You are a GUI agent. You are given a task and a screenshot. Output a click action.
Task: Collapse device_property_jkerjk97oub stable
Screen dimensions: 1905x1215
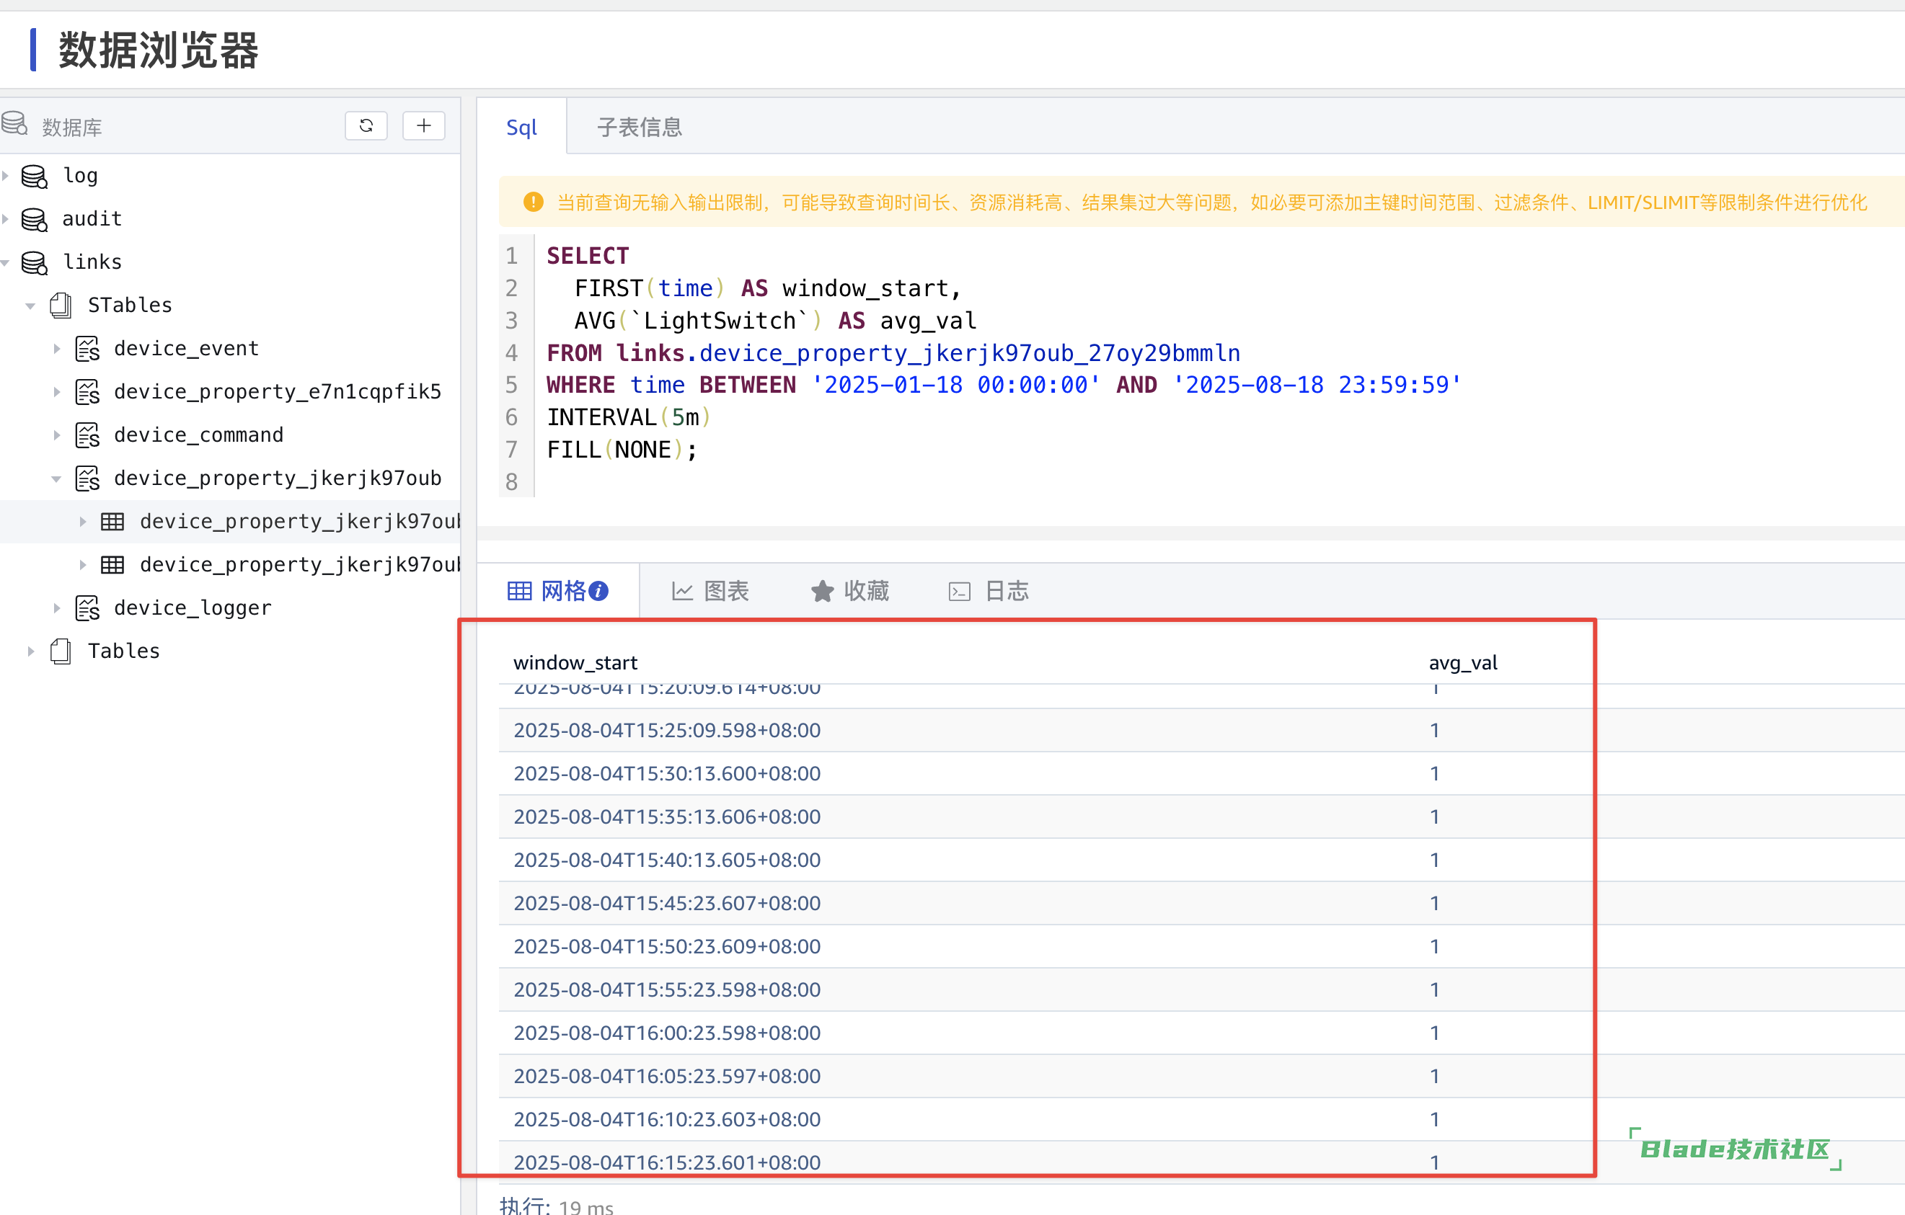56,479
